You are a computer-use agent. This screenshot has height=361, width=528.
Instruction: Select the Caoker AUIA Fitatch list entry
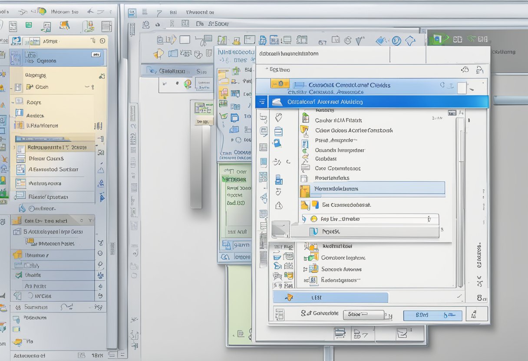[338, 120]
